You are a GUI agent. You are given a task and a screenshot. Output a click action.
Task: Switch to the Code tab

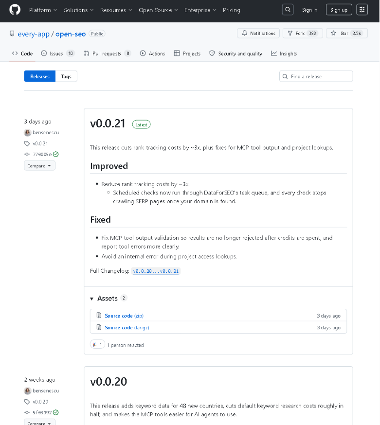click(22, 53)
